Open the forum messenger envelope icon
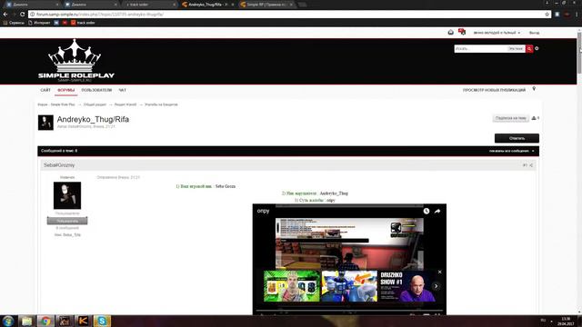The image size is (582, 327). pyautogui.click(x=451, y=33)
